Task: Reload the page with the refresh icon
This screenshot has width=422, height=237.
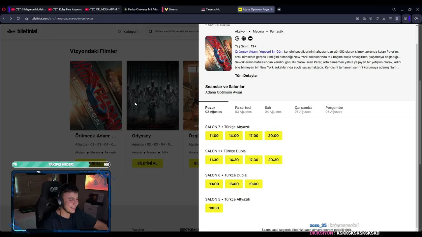Action: (x=18, y=18)
